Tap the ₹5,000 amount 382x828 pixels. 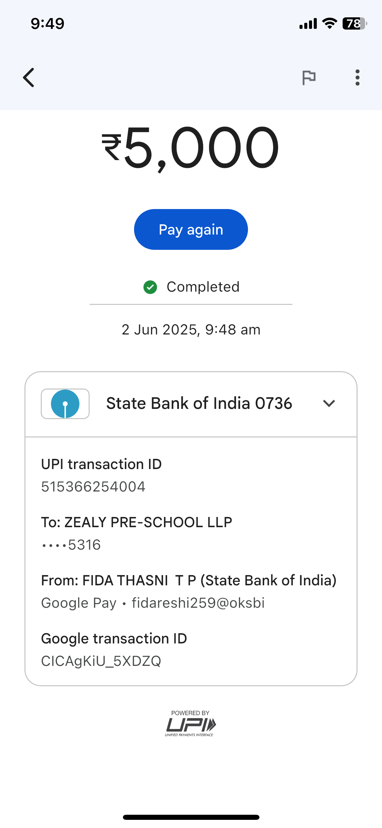pyautogui.click(x=190, y=148)
